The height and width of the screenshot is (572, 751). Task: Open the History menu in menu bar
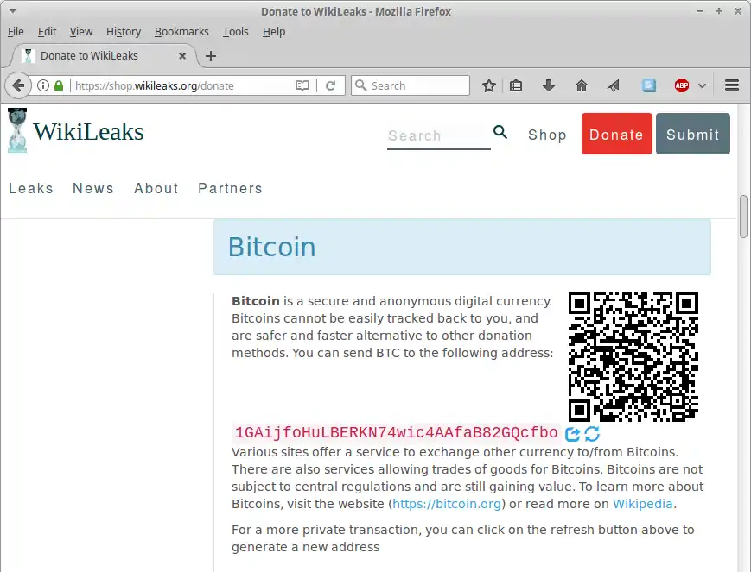tap(124, 31)
